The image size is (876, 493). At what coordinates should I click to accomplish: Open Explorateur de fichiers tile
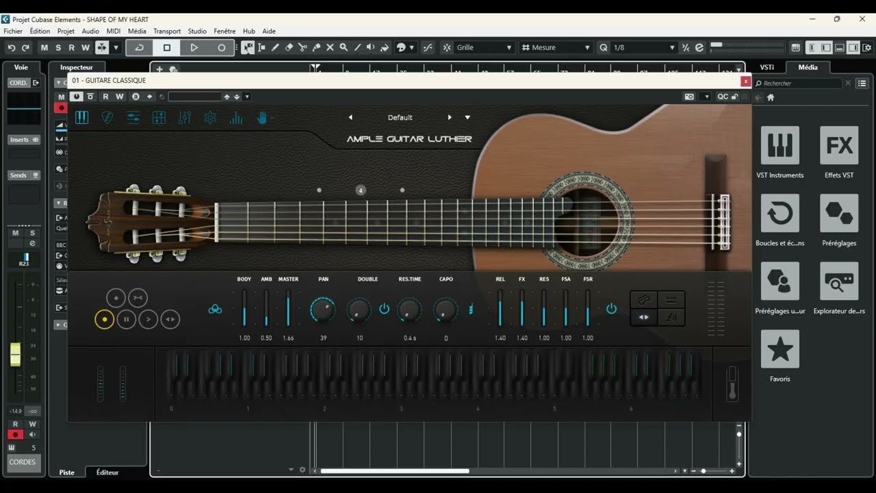pos(839,288)
